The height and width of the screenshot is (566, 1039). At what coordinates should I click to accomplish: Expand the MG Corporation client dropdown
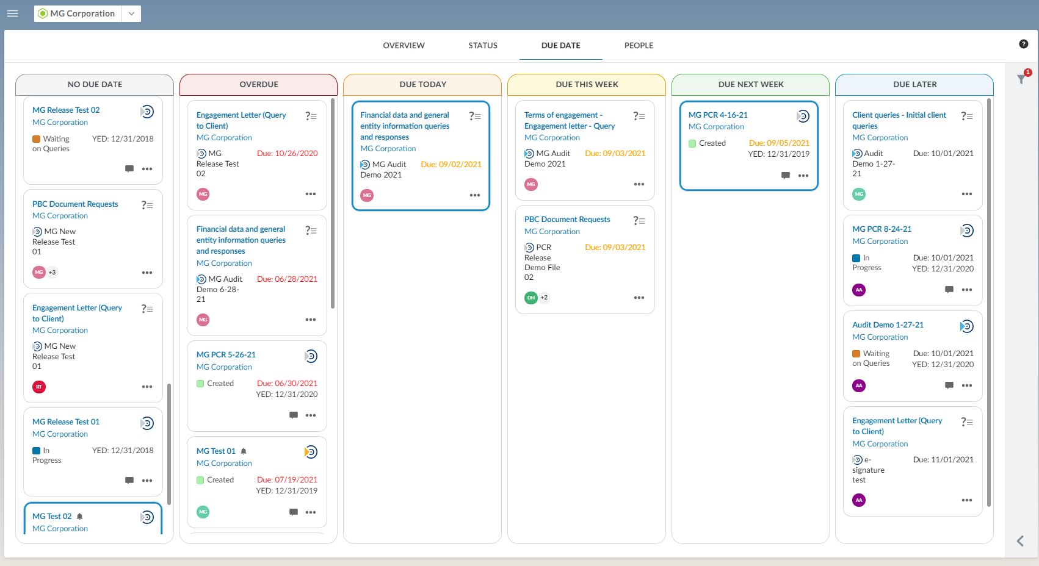pos(131,13)
